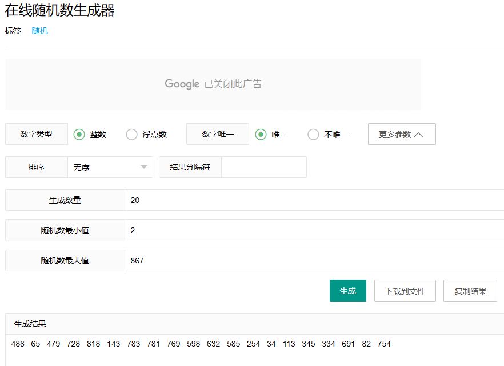Click the 排序 label

[37, 167]
